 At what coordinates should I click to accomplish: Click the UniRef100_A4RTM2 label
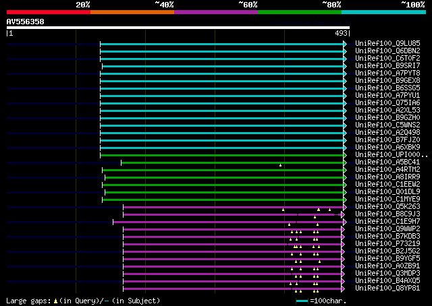(387, 170)
